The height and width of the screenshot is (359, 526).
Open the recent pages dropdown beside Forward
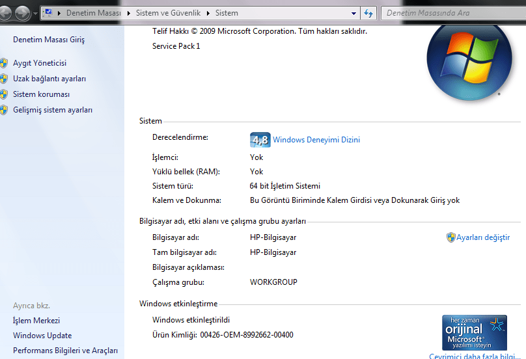click(x=35, y=14)
